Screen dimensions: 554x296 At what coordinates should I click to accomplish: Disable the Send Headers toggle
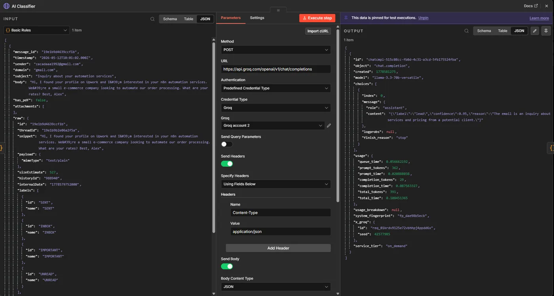coord(227,164)
